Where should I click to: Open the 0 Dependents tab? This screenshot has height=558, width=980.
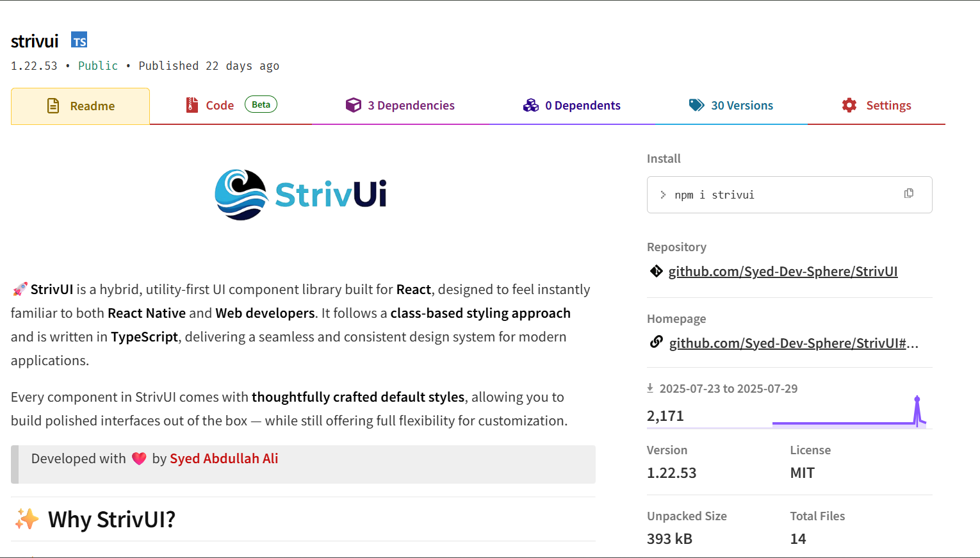pyautogui.click(x=582, y=106)
